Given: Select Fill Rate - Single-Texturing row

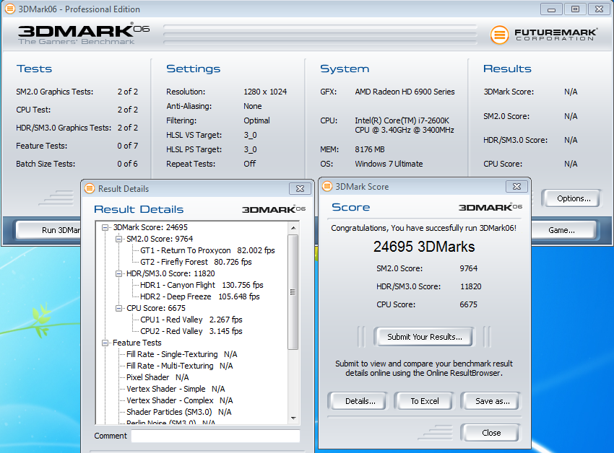Looking at the screenshot, I should 182,354.
